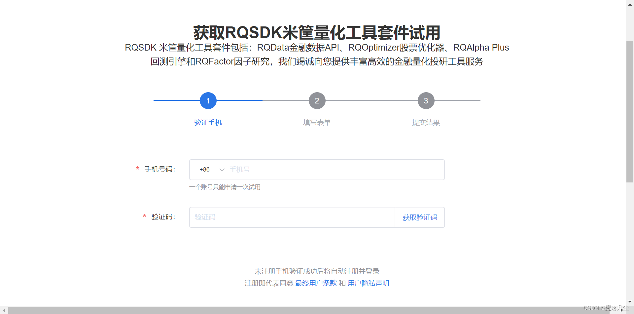Viewport: 634px width, 314px height.
Task: Open the +86 country code dropdown
Action: pos(212,170)
